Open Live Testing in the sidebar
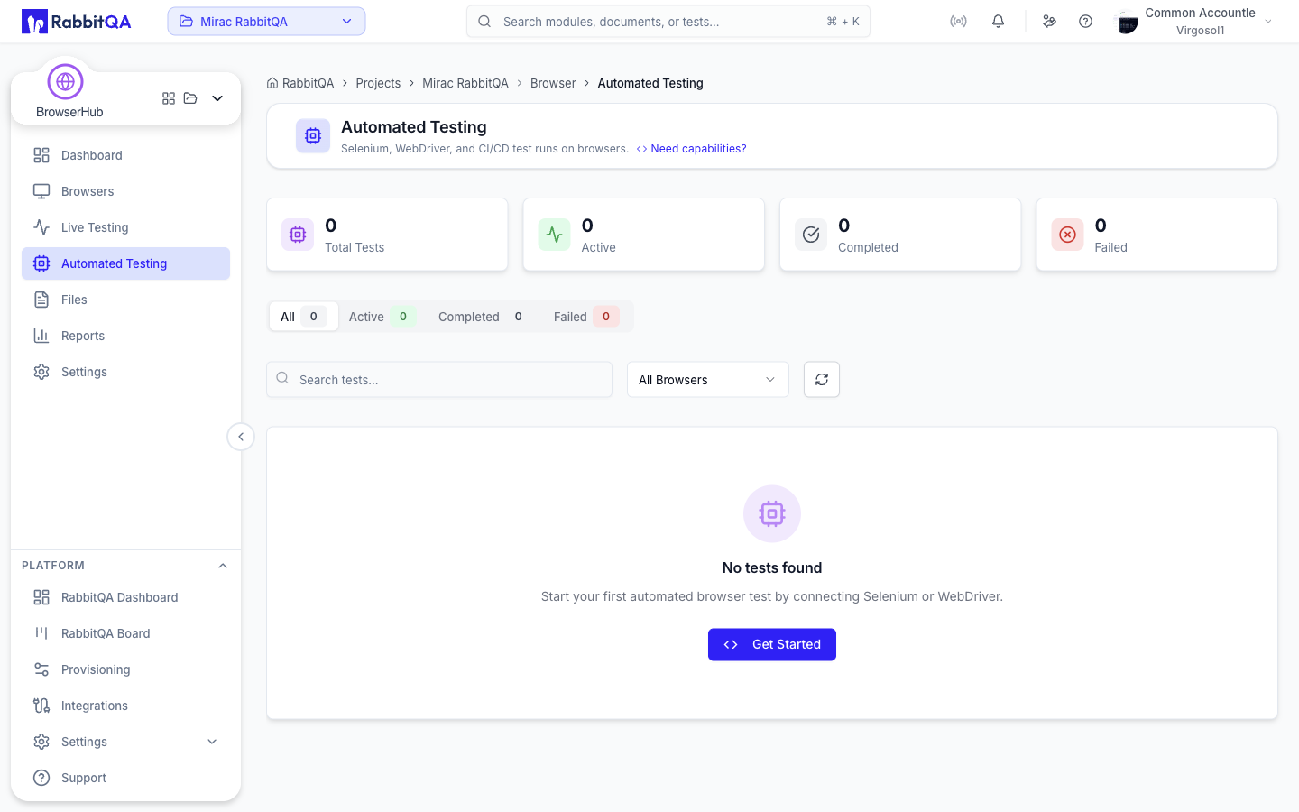This screenshot has width=1299, height=812. [x=125, y=227]
